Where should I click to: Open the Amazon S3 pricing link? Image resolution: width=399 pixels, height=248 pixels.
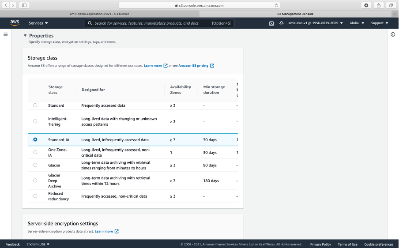(193, 66)
